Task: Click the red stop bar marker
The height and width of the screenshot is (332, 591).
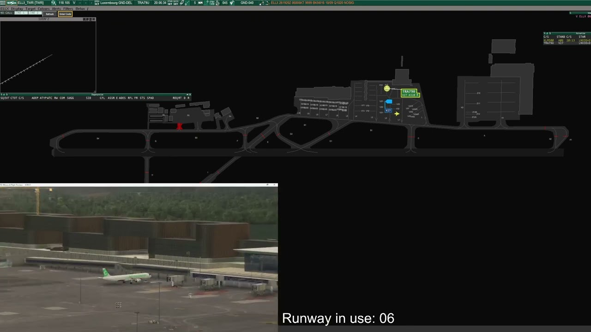Action: pyautogui.click(x=180, y=126)
